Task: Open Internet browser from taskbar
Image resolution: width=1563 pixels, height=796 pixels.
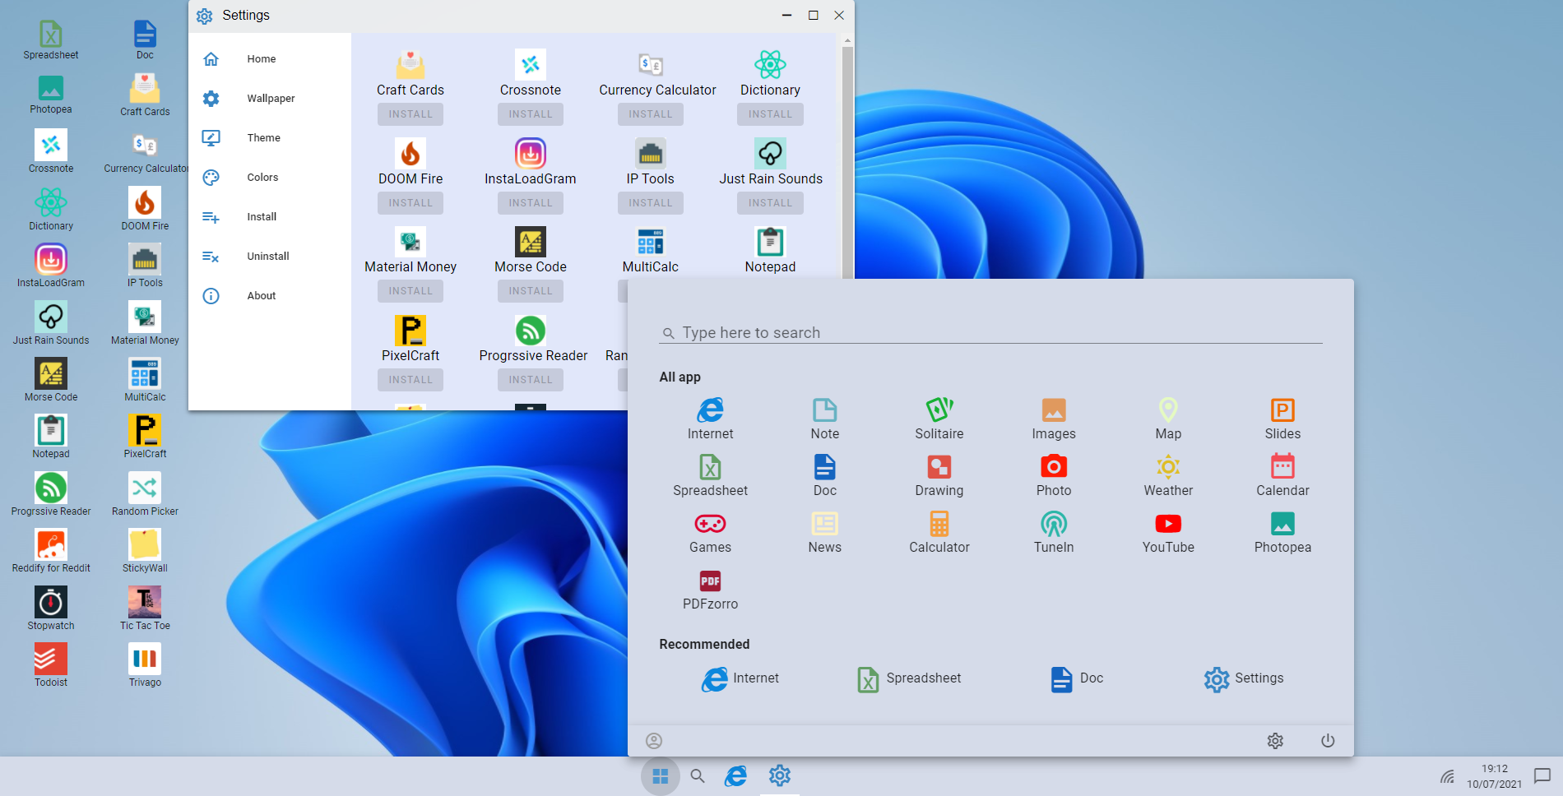Action: pos(735,775)
